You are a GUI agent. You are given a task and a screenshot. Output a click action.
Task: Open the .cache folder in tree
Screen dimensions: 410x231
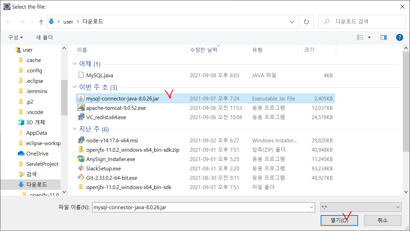click(x=34, y=60)
